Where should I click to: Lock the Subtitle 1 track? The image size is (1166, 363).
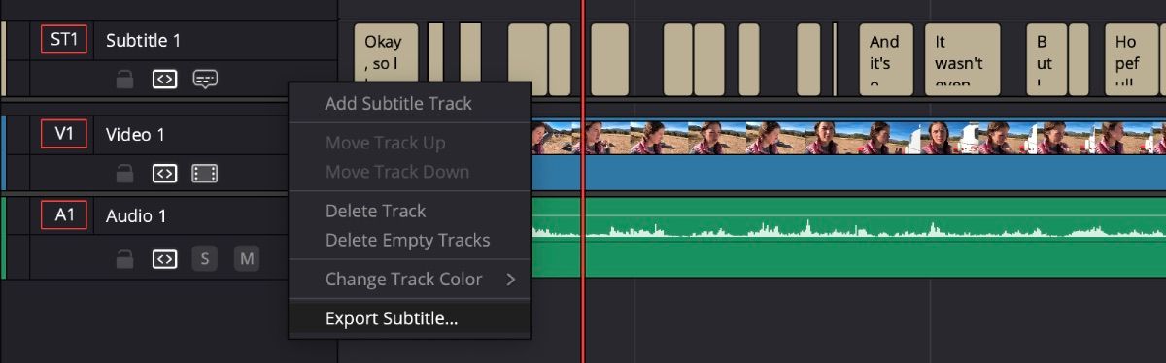click(124, 81)
